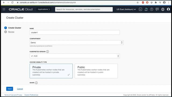Select the Private visibility type card
The width and height of the screenshot is (172, 97).
51,71
